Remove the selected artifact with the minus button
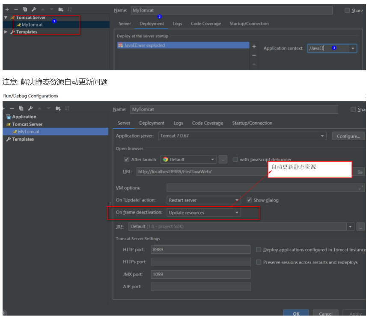This screenshot has height=319, width=369. tap(254, 55)
